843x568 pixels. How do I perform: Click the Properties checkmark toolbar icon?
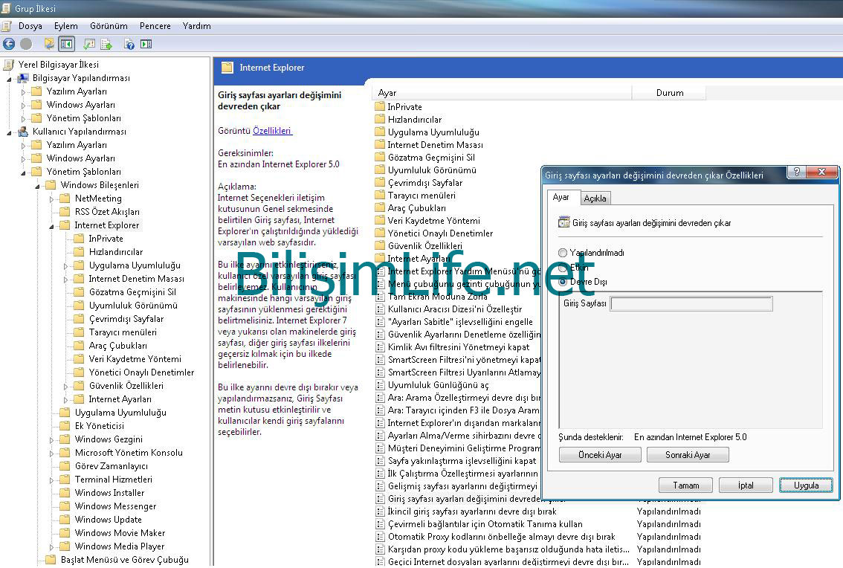[89, 44]
